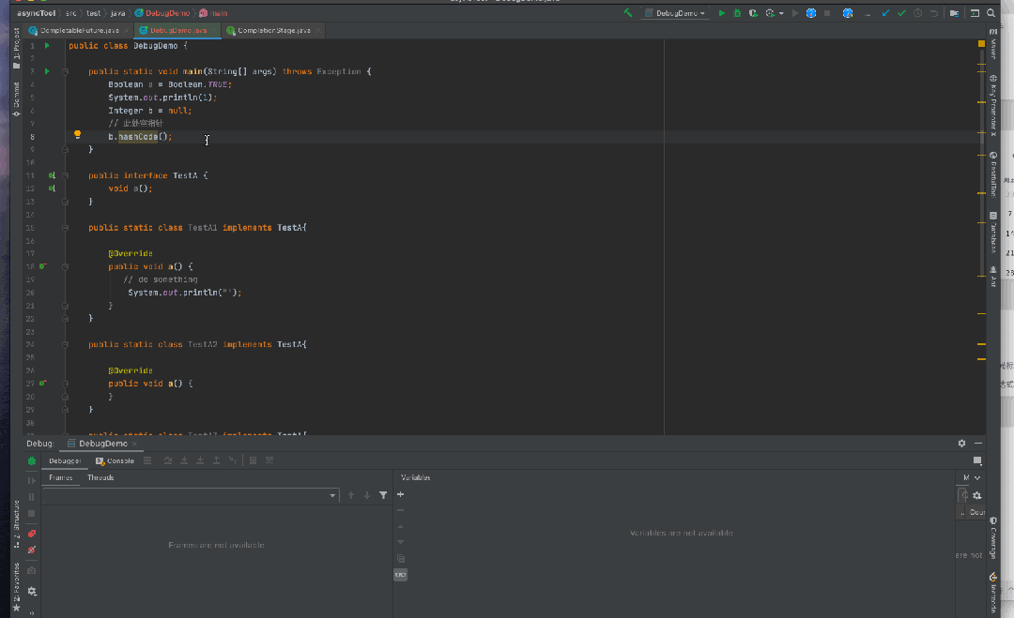The width and height of the screenshot is (1014, 618).
Task: Click the yellow lightbulb intention icon
Action: point(78,135)
